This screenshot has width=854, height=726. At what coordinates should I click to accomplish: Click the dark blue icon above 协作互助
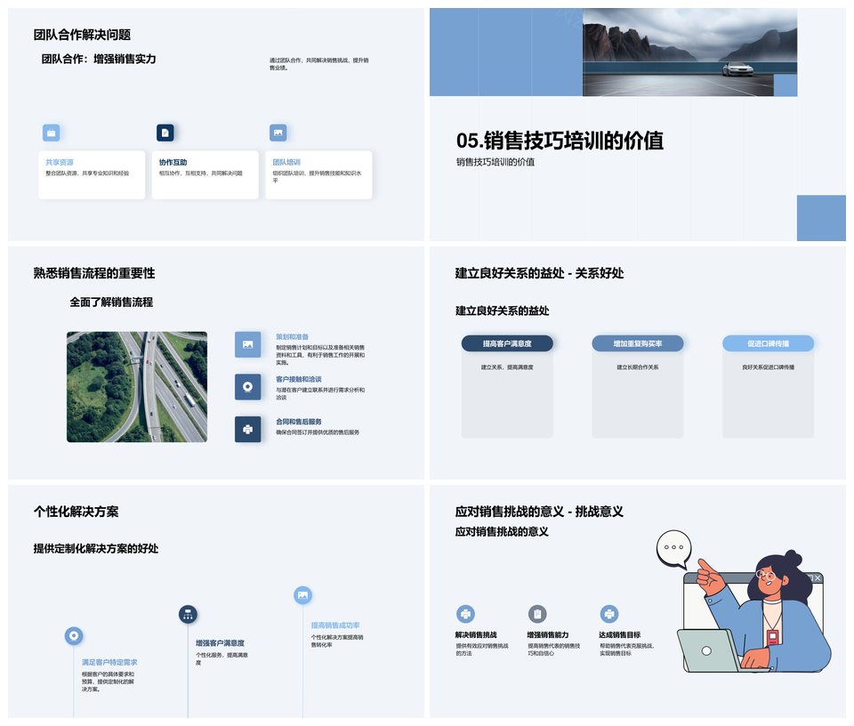(x=165, y=133)
